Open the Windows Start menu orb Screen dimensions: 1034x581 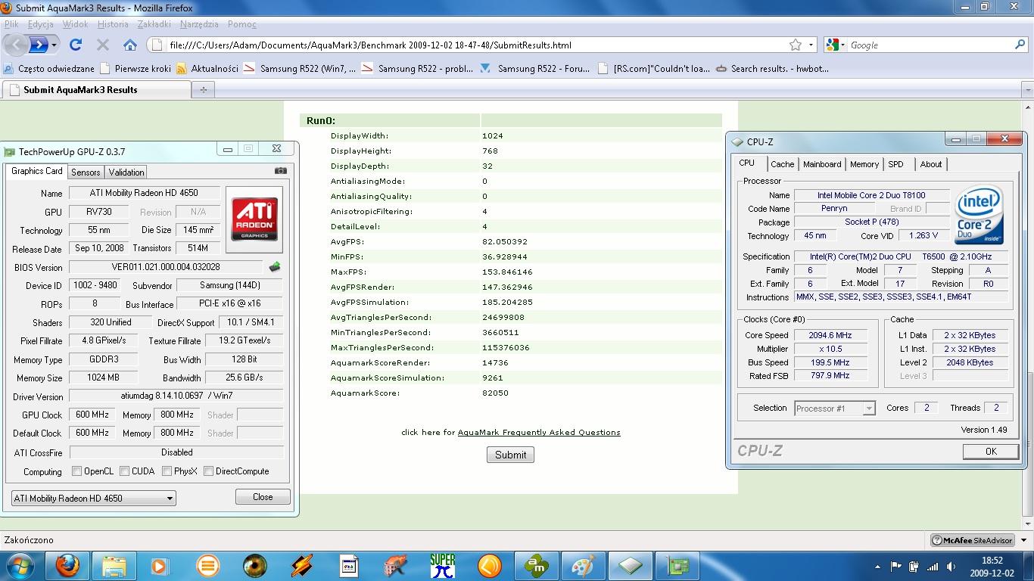(20, 565)
